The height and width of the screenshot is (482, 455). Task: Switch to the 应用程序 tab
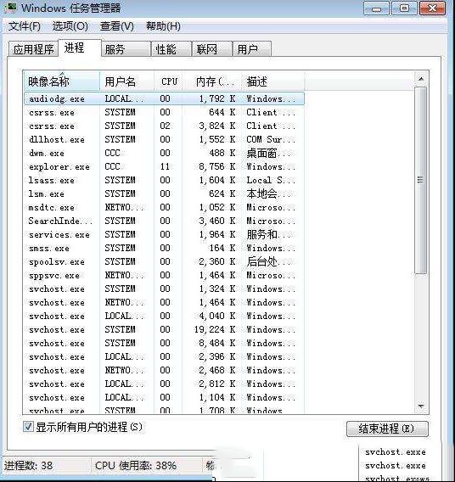[33, 49]
